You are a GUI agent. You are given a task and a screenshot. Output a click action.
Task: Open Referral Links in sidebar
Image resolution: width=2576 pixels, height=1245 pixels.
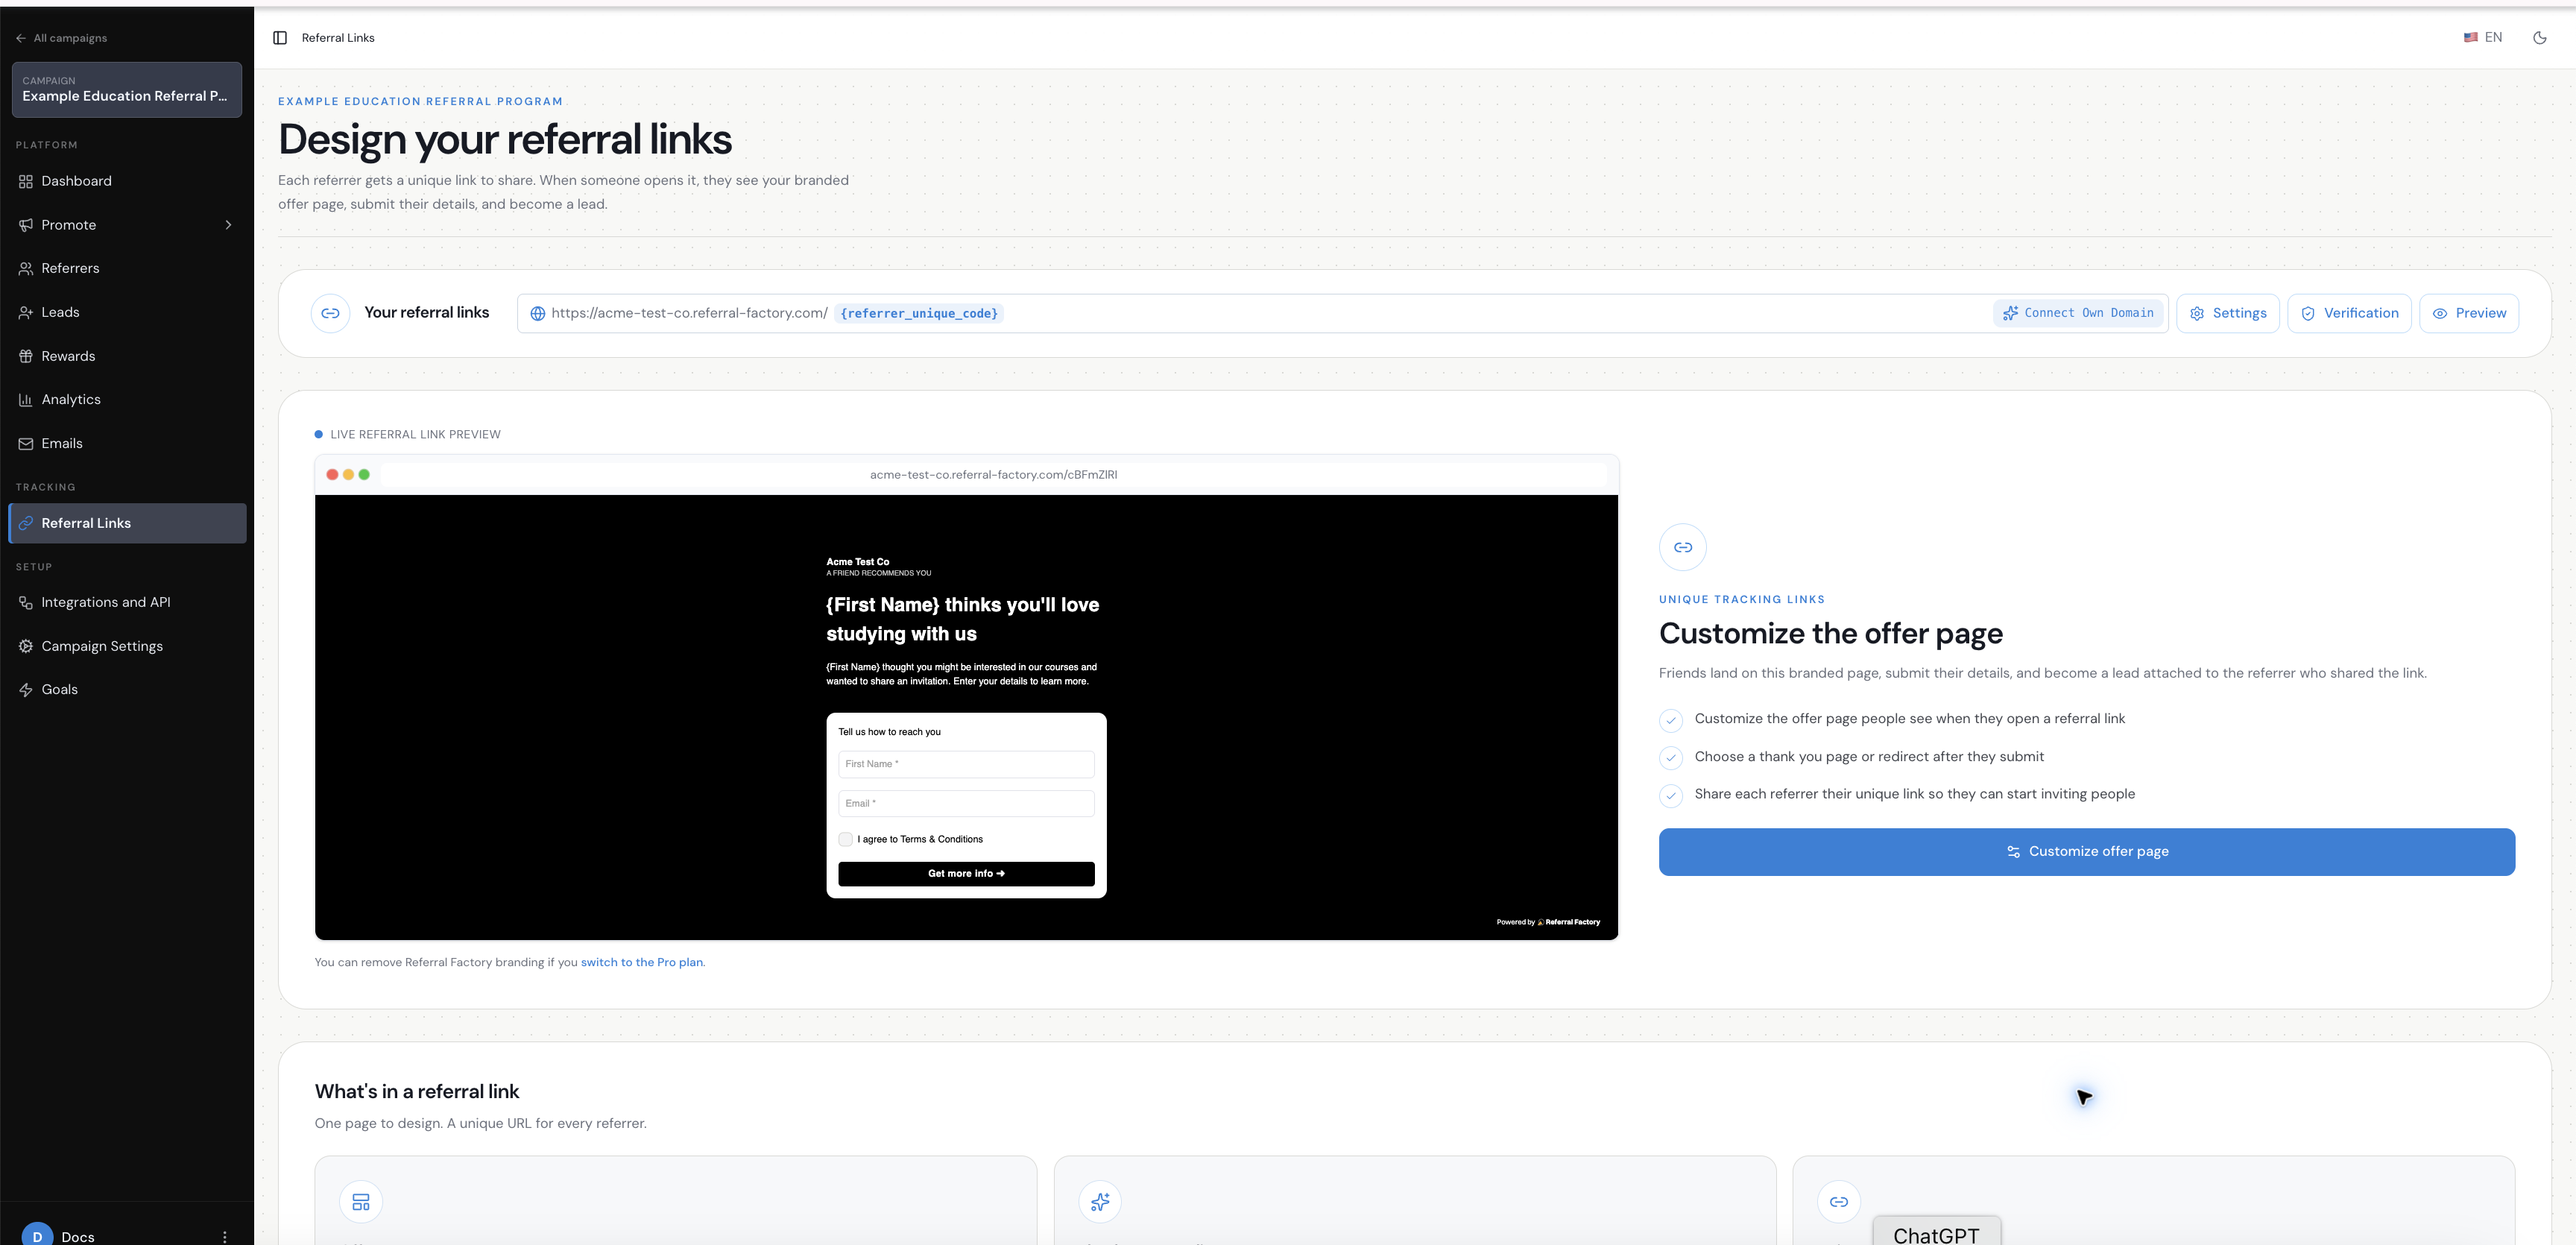[x=127, y=524]
